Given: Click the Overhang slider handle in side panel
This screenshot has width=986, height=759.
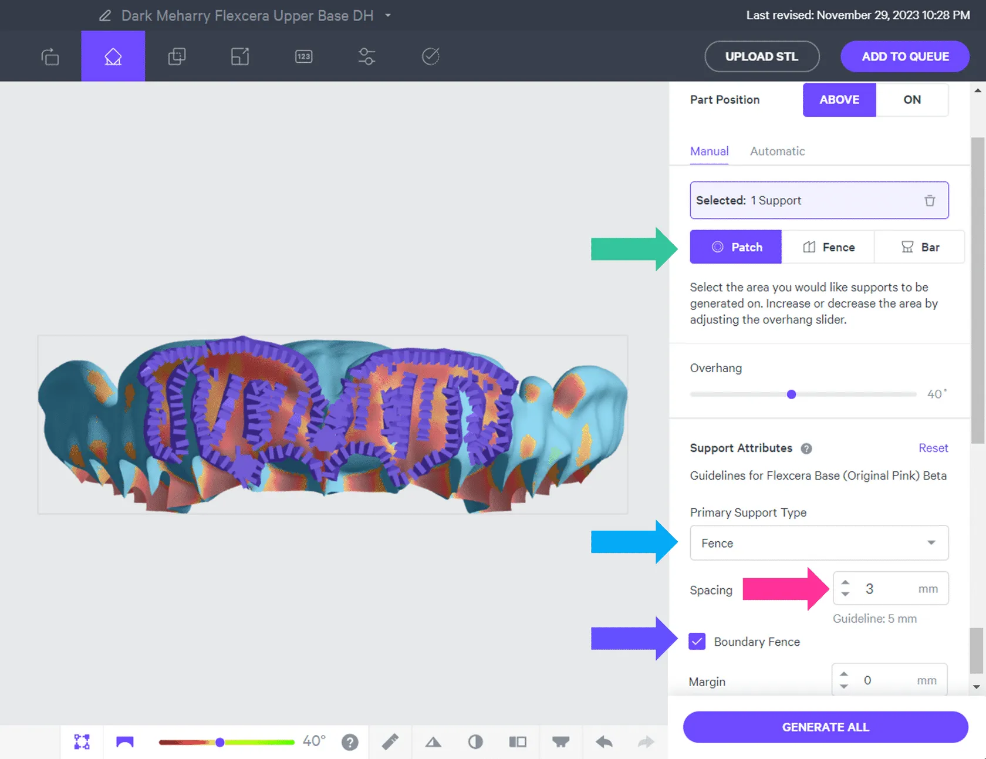Looking at the screenshot, I should [x=792, y=394].
